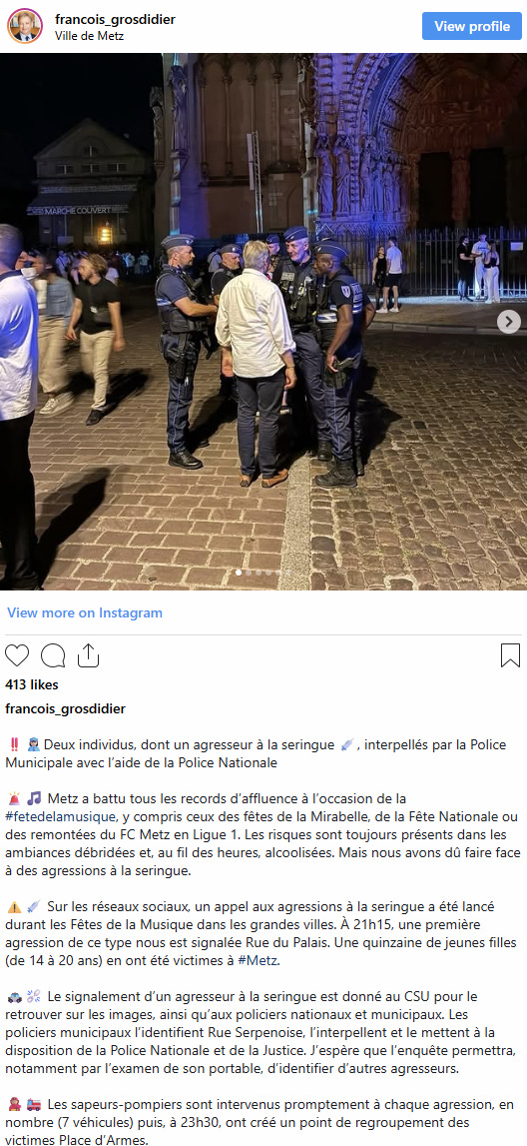Share the post with share icon
This screenshot has height=1146, width=527.
(88, 654)
